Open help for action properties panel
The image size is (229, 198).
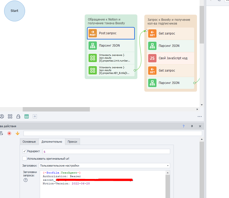[184, 126]
